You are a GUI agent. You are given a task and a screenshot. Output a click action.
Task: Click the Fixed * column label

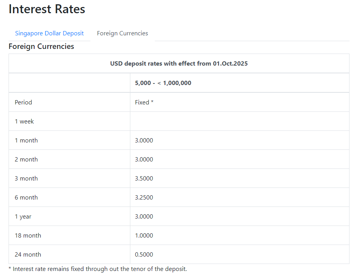click(x=144, y=102)
